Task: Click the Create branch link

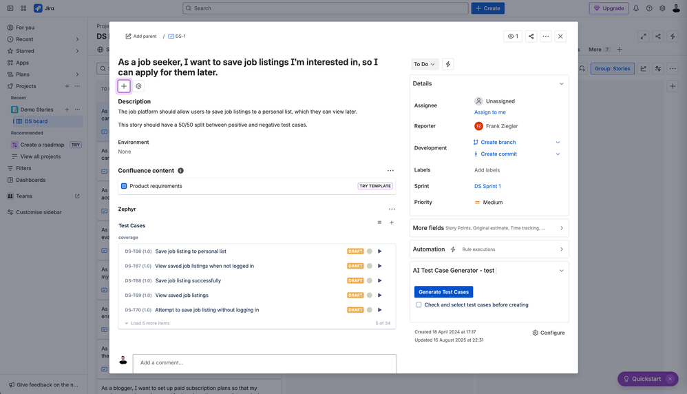Action: pos(498,143)
